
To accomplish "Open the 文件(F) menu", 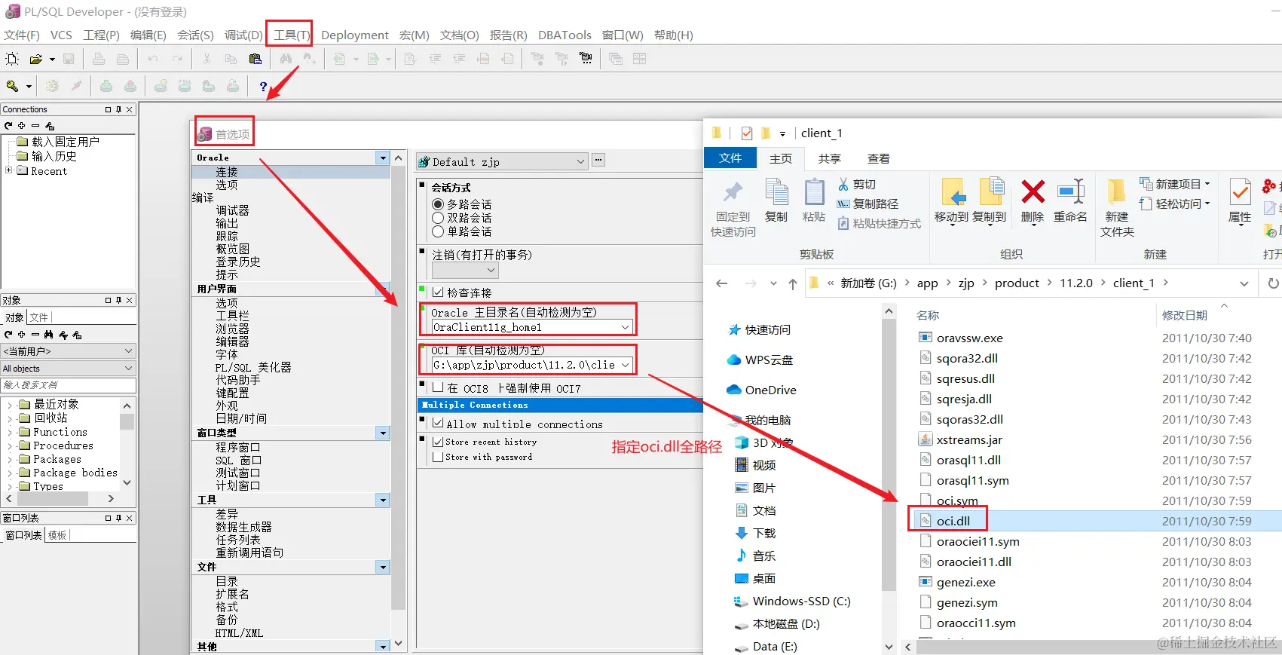I will (21, 35).
